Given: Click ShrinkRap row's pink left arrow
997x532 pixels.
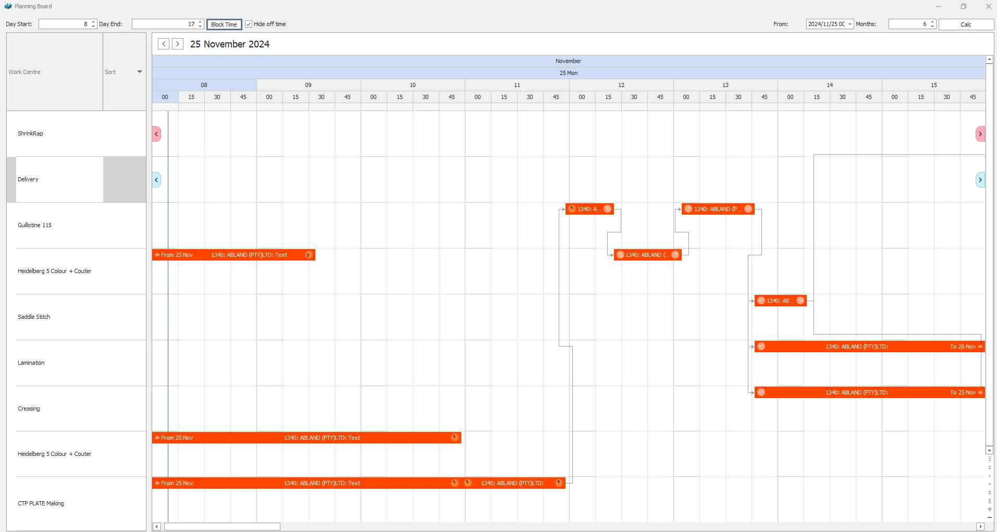Looking at the screenshot, I should [156, 134].
